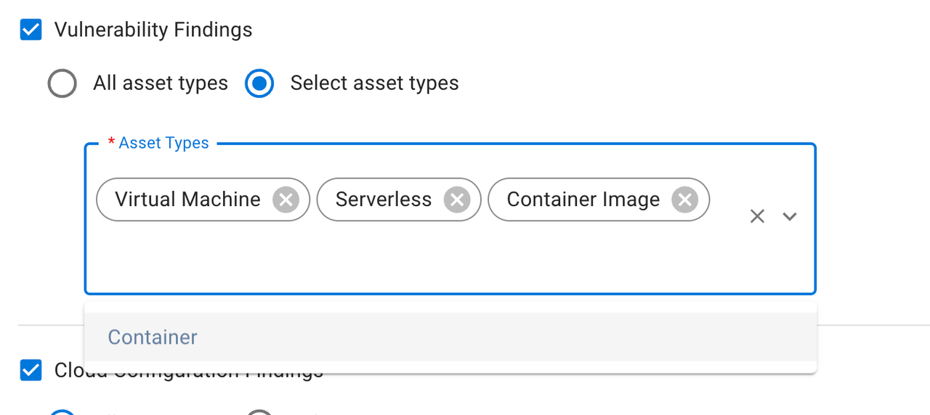The width and height of the screenshot is (930, 415).
Task: Uncheck the Cloud Configuration Findings checkbox
Action: pyautogui.click(x=31, y=370)
